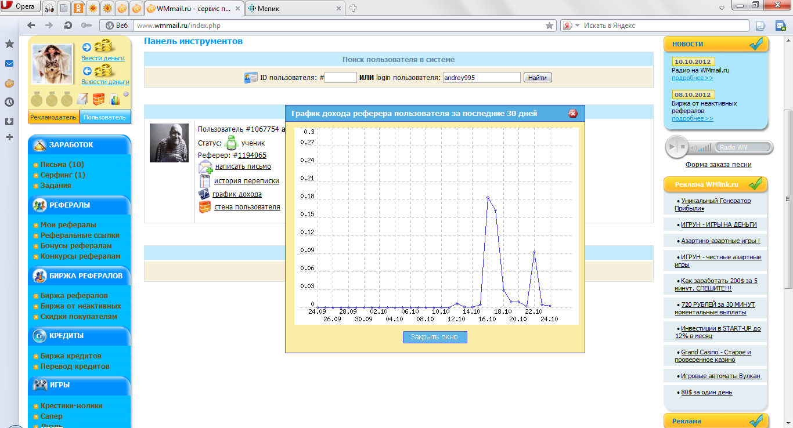Click the coins icon above Ввести деньги
This screenshot has height=428, width=793.
point(103,46)
